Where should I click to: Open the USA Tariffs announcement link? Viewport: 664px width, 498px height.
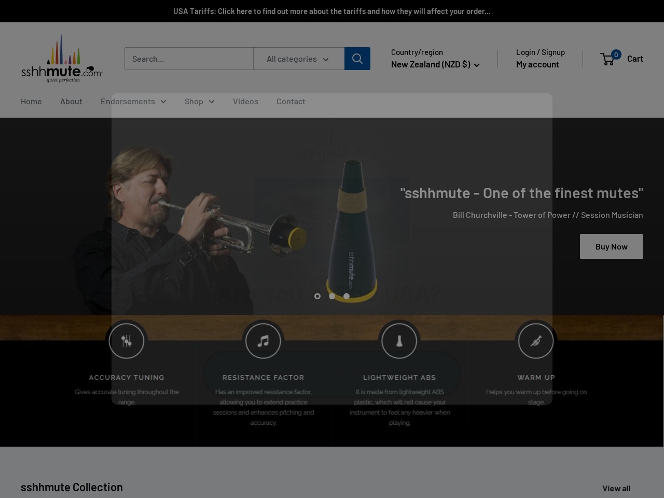(332, 11)
